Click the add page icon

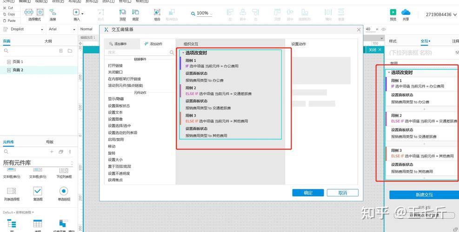coord(61,51)
